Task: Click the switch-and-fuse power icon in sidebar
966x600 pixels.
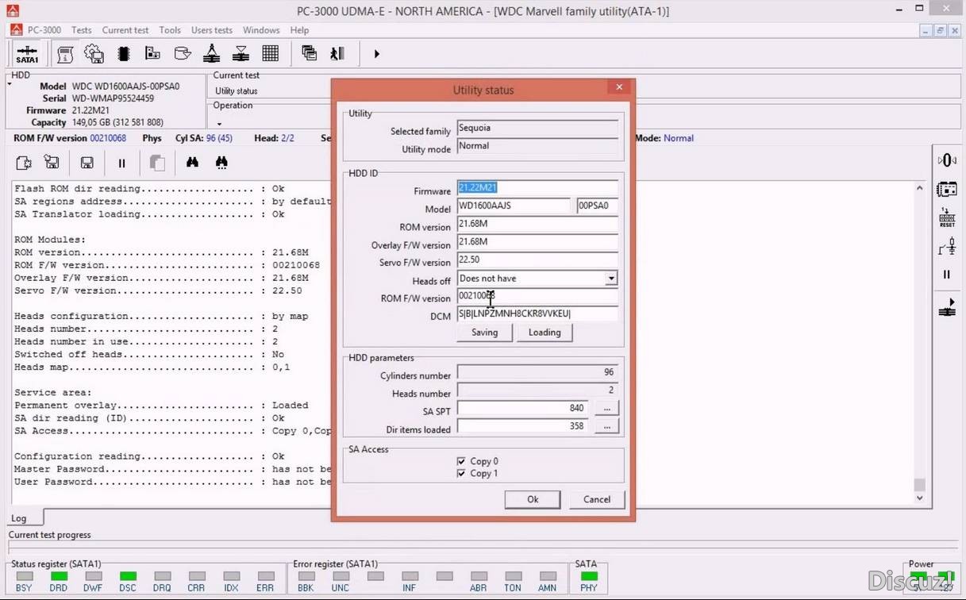Action: 946,247
